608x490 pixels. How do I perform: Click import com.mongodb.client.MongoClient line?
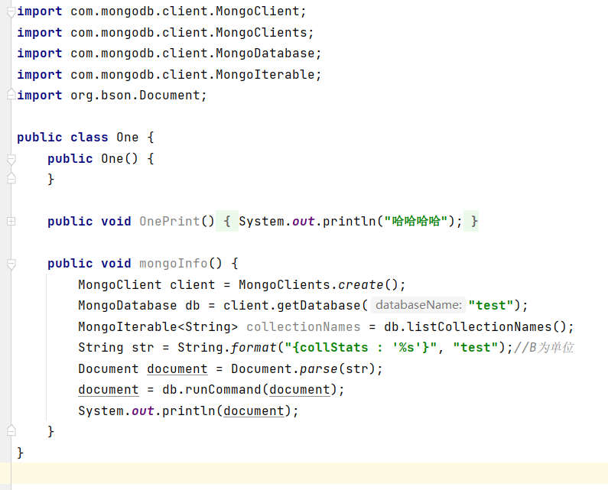161,11
